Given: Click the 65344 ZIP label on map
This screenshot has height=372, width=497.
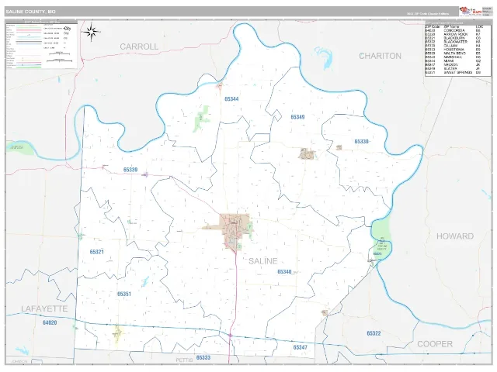Looking at the screenshot, I should [x=231, y=99].
